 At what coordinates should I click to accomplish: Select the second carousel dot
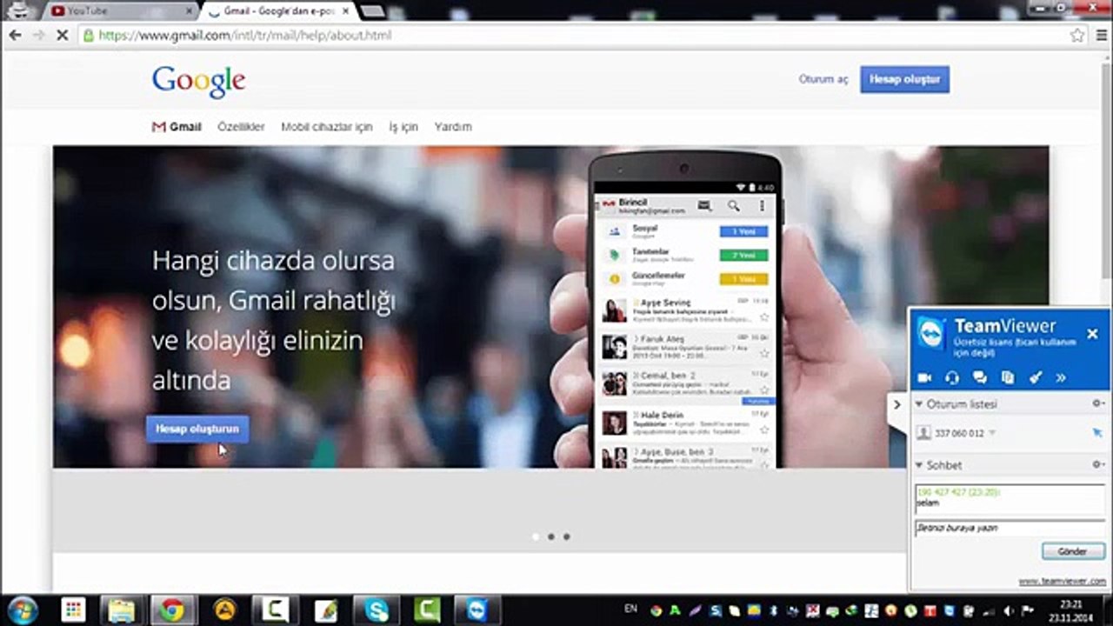[550, 536]
